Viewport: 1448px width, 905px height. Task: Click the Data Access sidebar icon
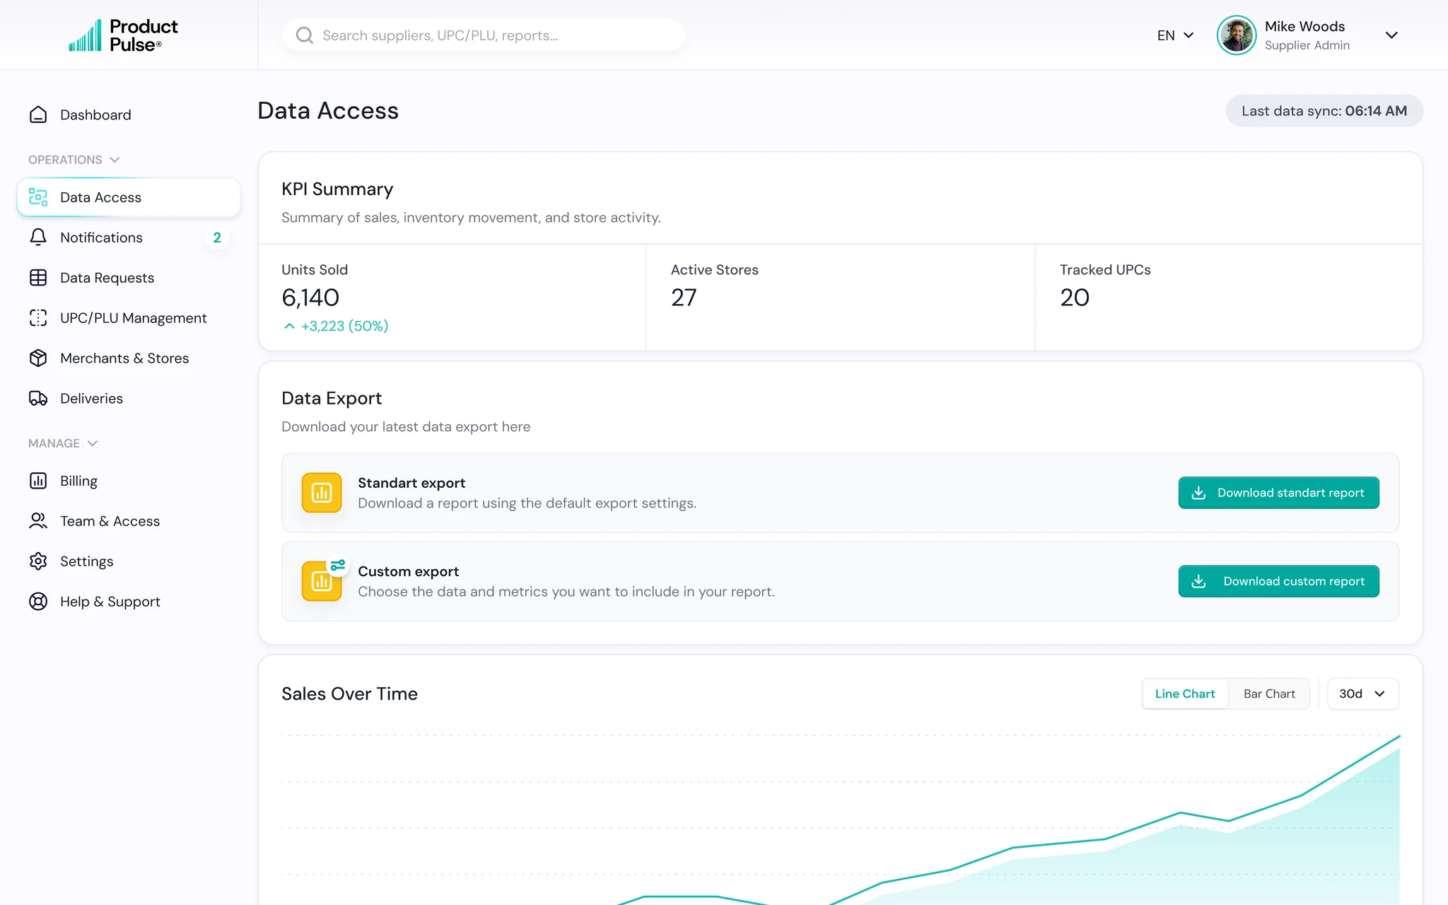pos(38,197)
